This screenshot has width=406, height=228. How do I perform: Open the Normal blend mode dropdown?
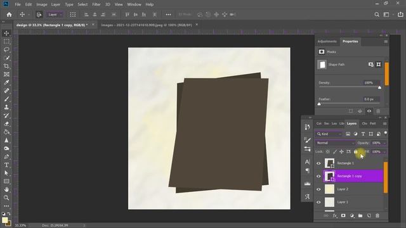click(x=335, y=143)
